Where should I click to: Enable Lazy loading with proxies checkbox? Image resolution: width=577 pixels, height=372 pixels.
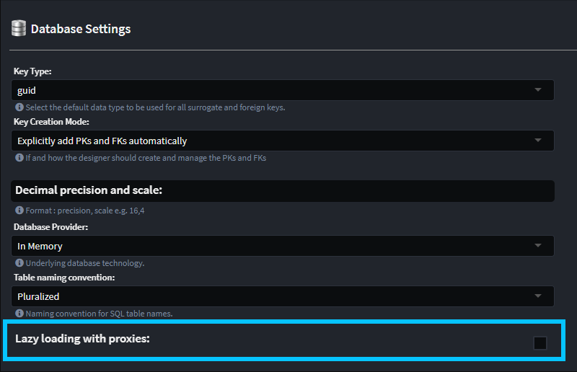tap(540, 343)
